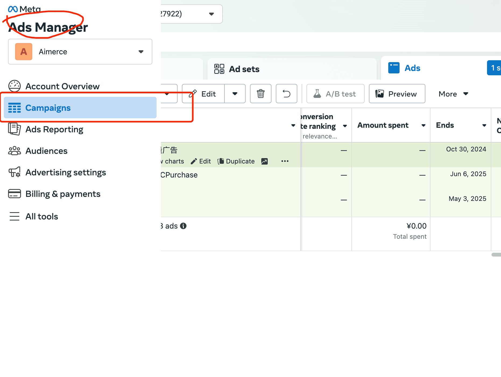This screenshot has width=501, height=377.
Task: Open the Amount spent column dropdown
Action: [x=423, y=125]
